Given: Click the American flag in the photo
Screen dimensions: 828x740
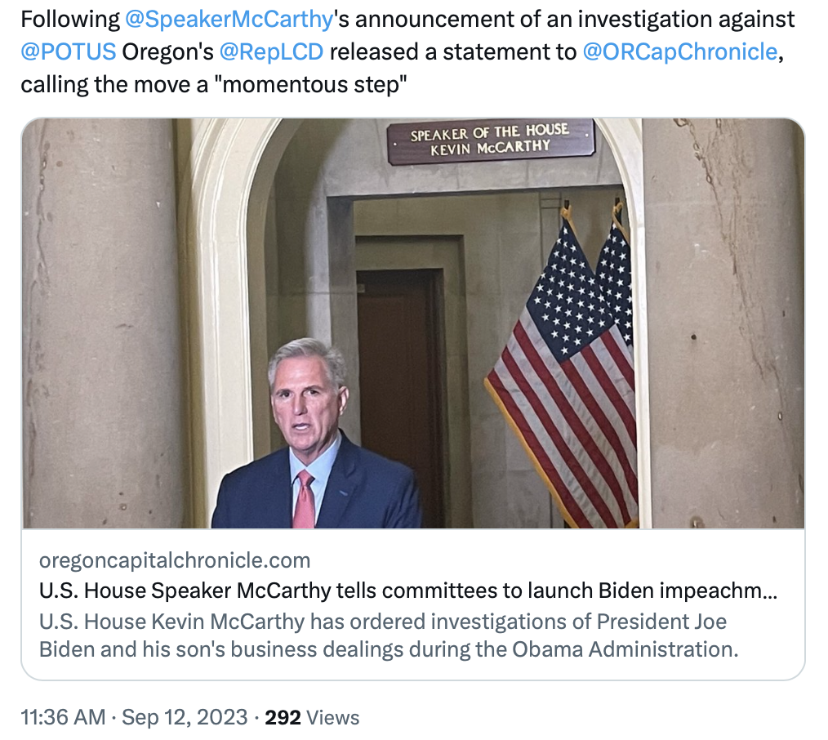Looking at the screenshot, I should pos(568,368).
